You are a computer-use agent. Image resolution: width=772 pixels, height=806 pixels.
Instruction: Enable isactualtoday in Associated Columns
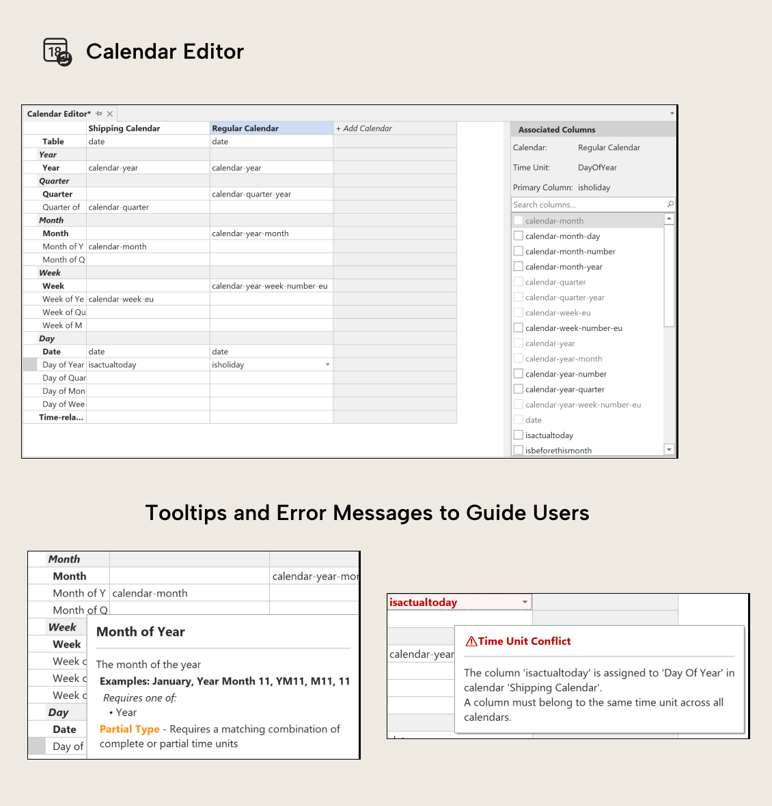[518, 435]
